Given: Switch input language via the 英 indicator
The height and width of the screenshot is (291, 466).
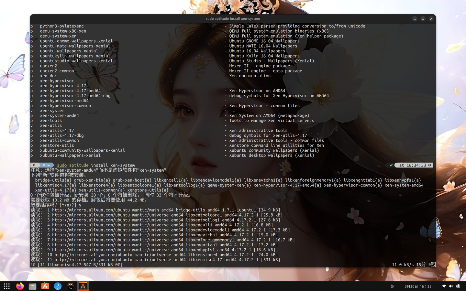Looking at the screenshot, I should pos(392,286).
